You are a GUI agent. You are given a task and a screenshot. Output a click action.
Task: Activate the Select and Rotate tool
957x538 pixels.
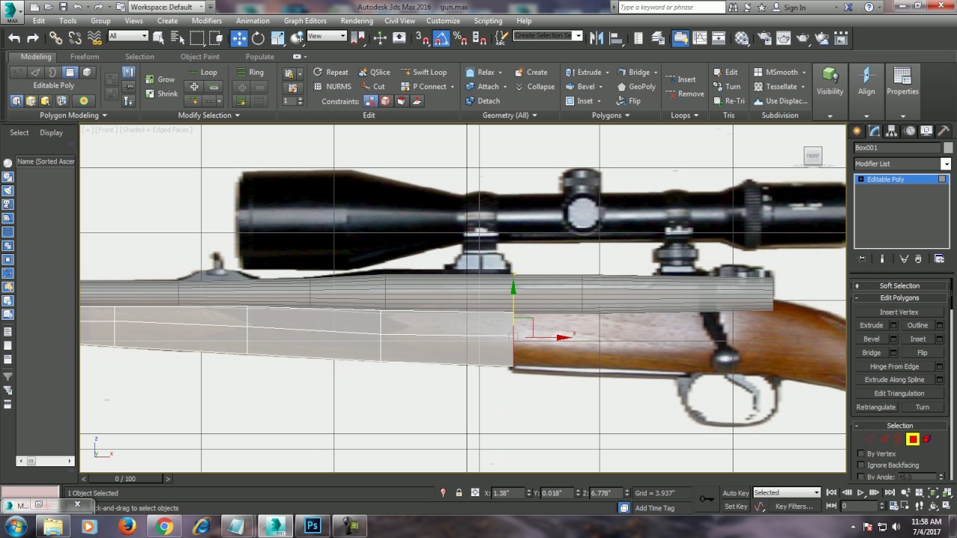point(258,38)
